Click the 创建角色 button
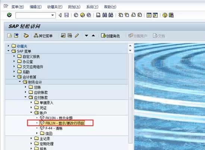205x150 pixels. pos(111,36)
